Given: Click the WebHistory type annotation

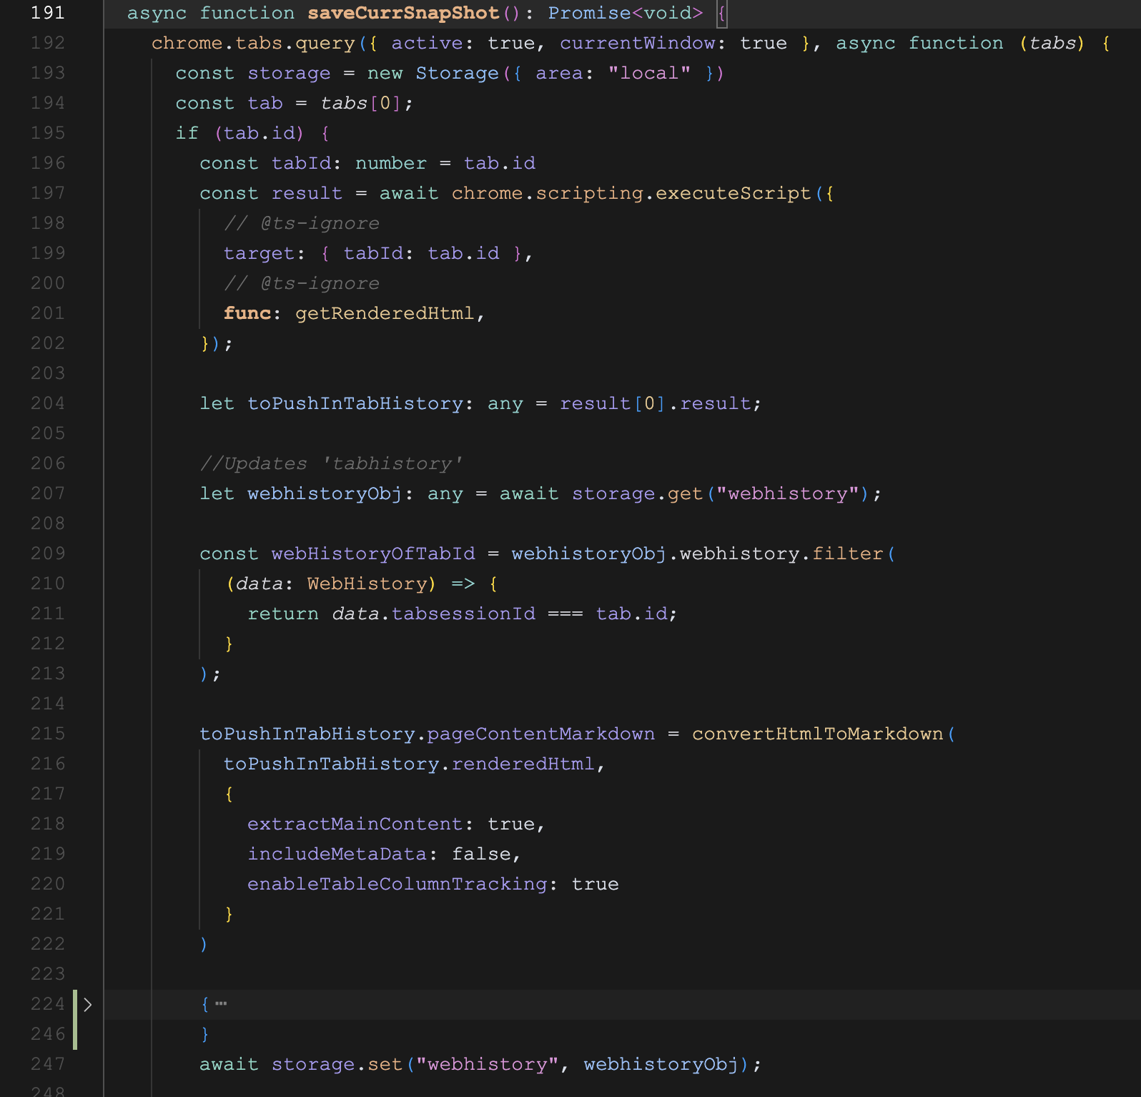Looking at the screenshot, I should click(x=367, y=584).
